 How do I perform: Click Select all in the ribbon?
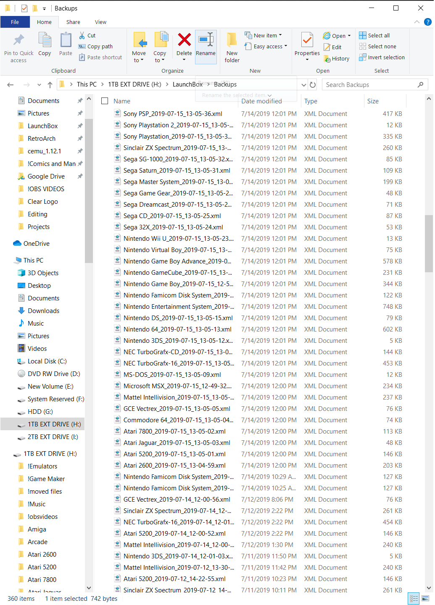click(374, 36)
